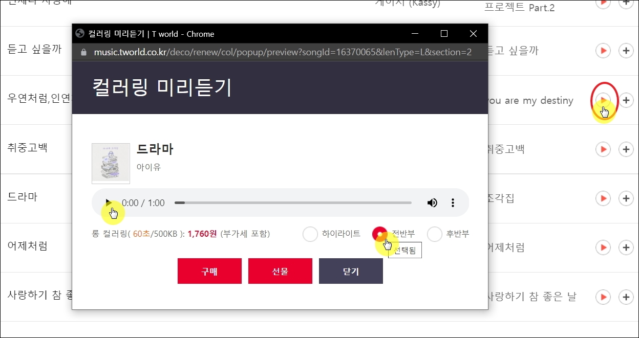This screenshot has height=338, width=639.
Task: Select the 하이라이트 radio option
Action: 310,234
